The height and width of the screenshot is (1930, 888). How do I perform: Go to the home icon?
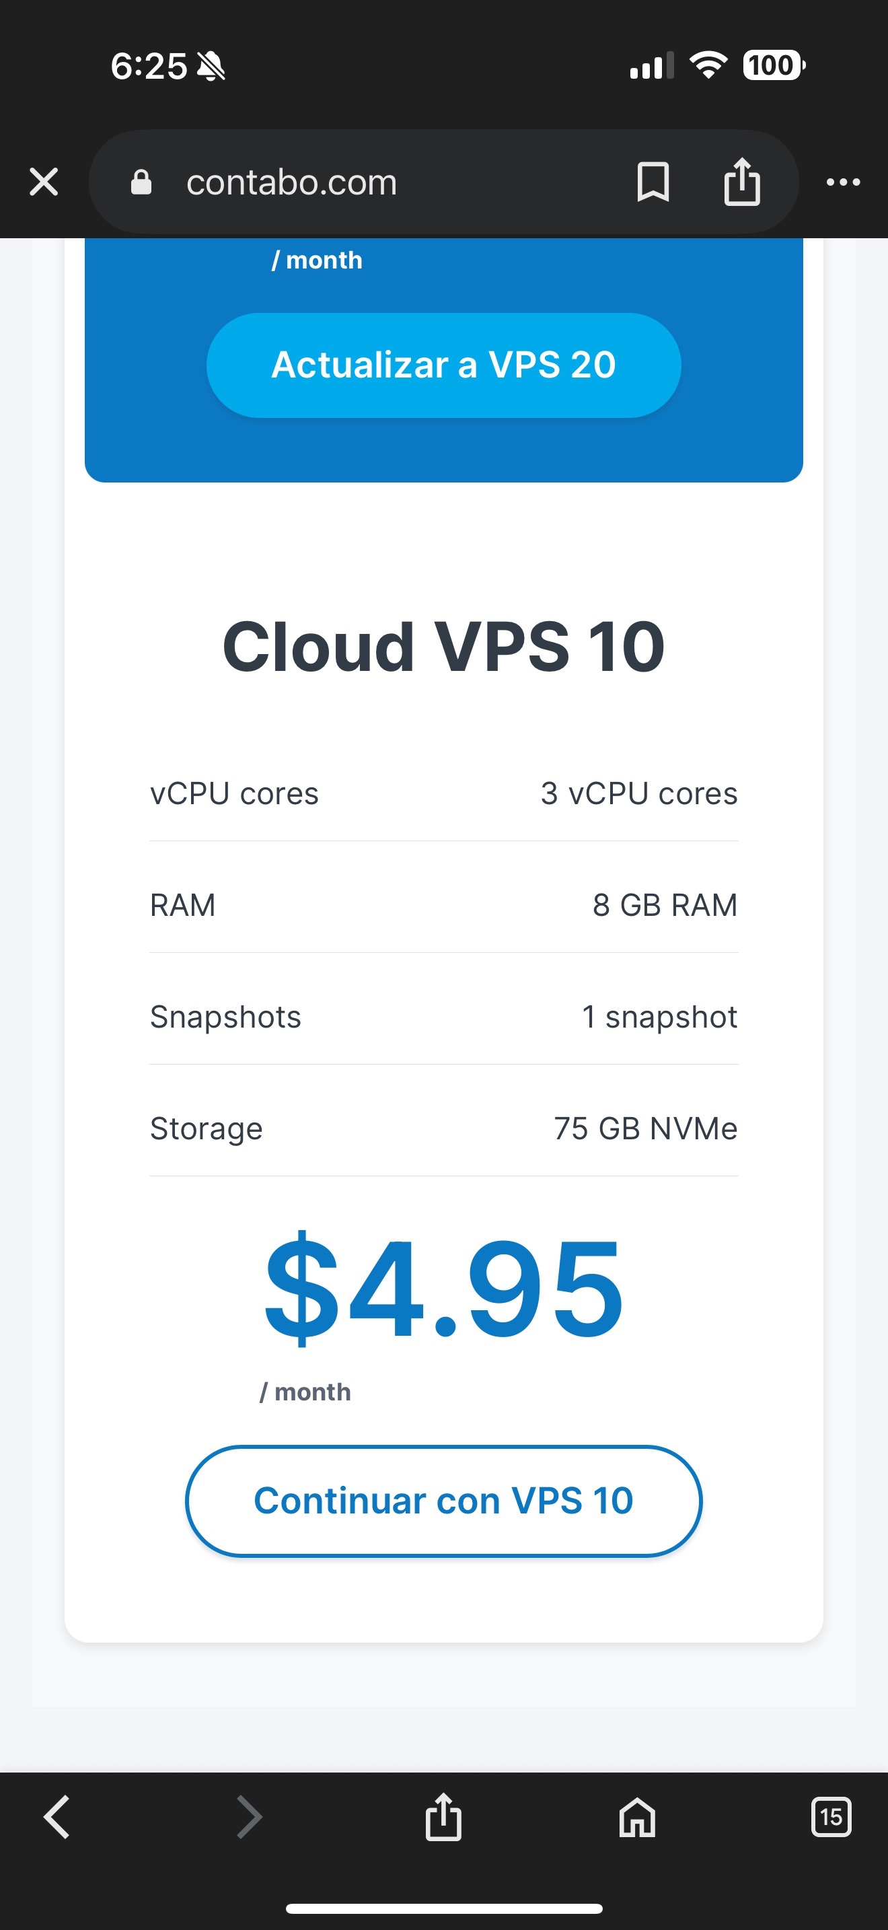pos(637,1818)
